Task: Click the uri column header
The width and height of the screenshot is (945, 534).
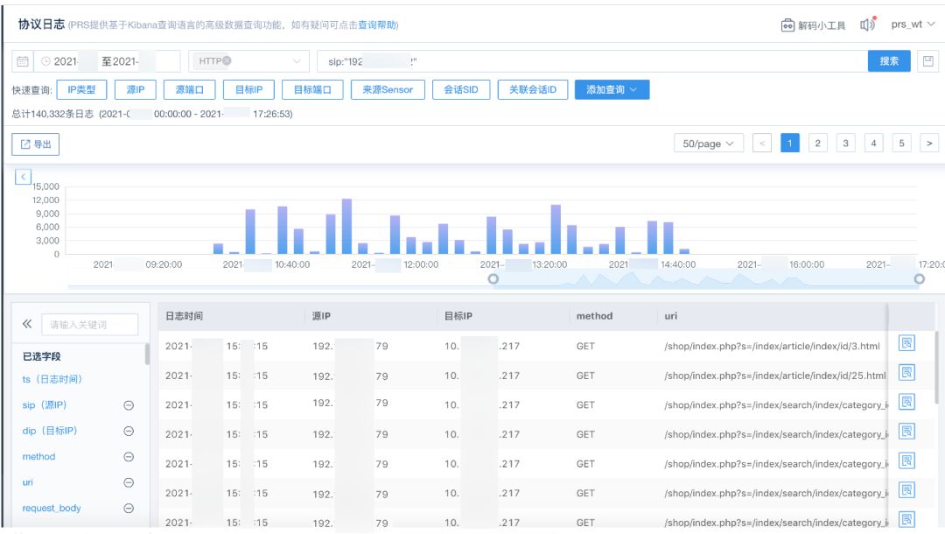Action: (671, 316)
